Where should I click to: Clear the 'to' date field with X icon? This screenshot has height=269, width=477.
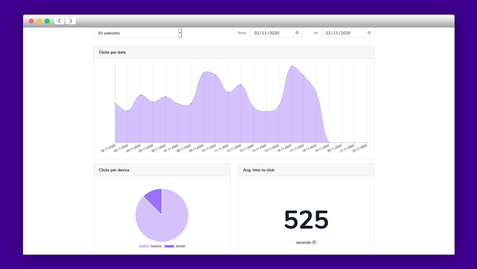point(369,33)
